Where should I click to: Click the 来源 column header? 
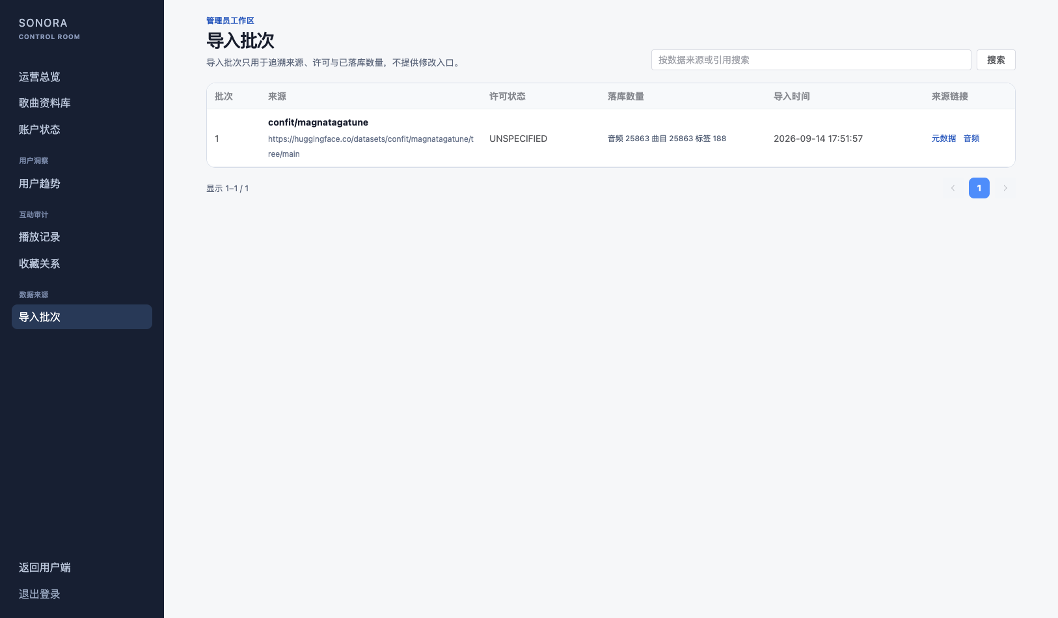pos(277,96)
